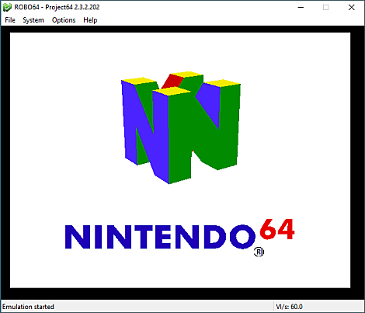
Task: Click the 3D N64 cube logo
Action: (181, 127)
